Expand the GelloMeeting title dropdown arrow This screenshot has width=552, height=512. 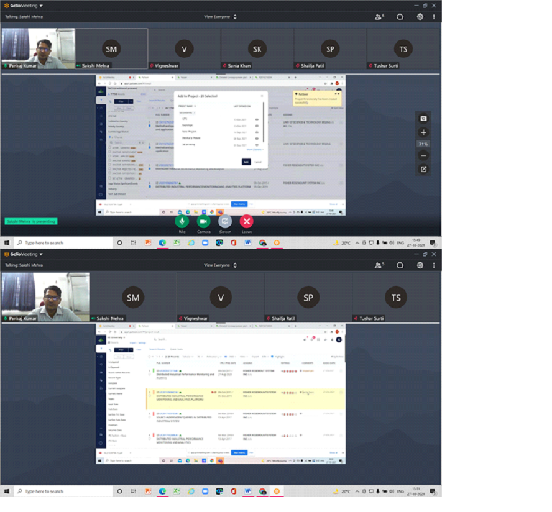41,6
